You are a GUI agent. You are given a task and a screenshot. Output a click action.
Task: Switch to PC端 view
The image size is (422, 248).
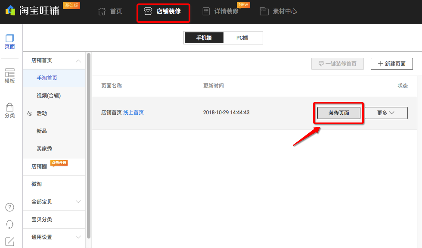[242, 38]
